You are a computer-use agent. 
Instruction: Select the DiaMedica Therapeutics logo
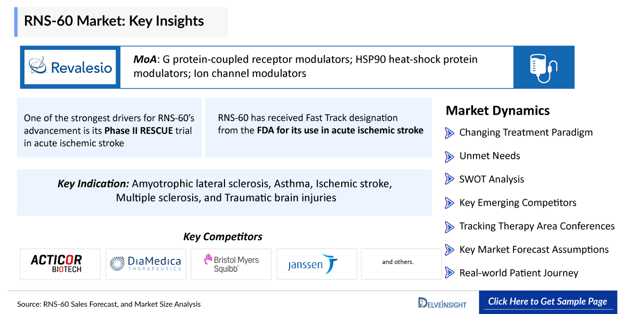[146, 263]
